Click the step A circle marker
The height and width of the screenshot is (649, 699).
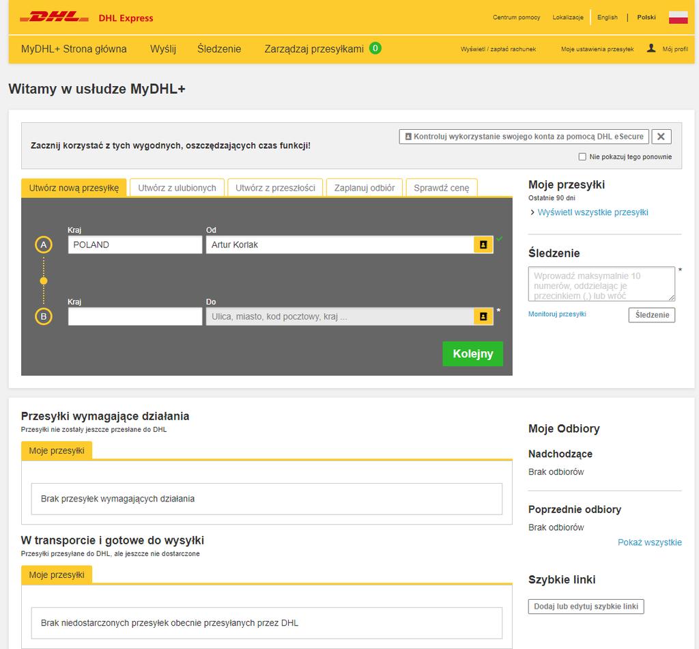(44, 245)
